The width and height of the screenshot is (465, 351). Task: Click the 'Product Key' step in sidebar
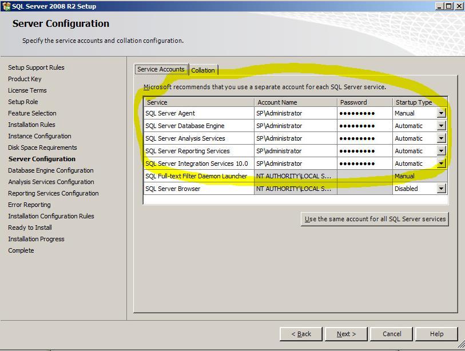coord(25,79)
